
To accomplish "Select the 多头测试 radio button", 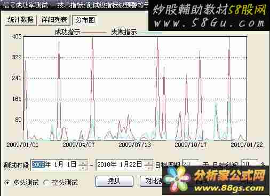I will click(7, 183).
